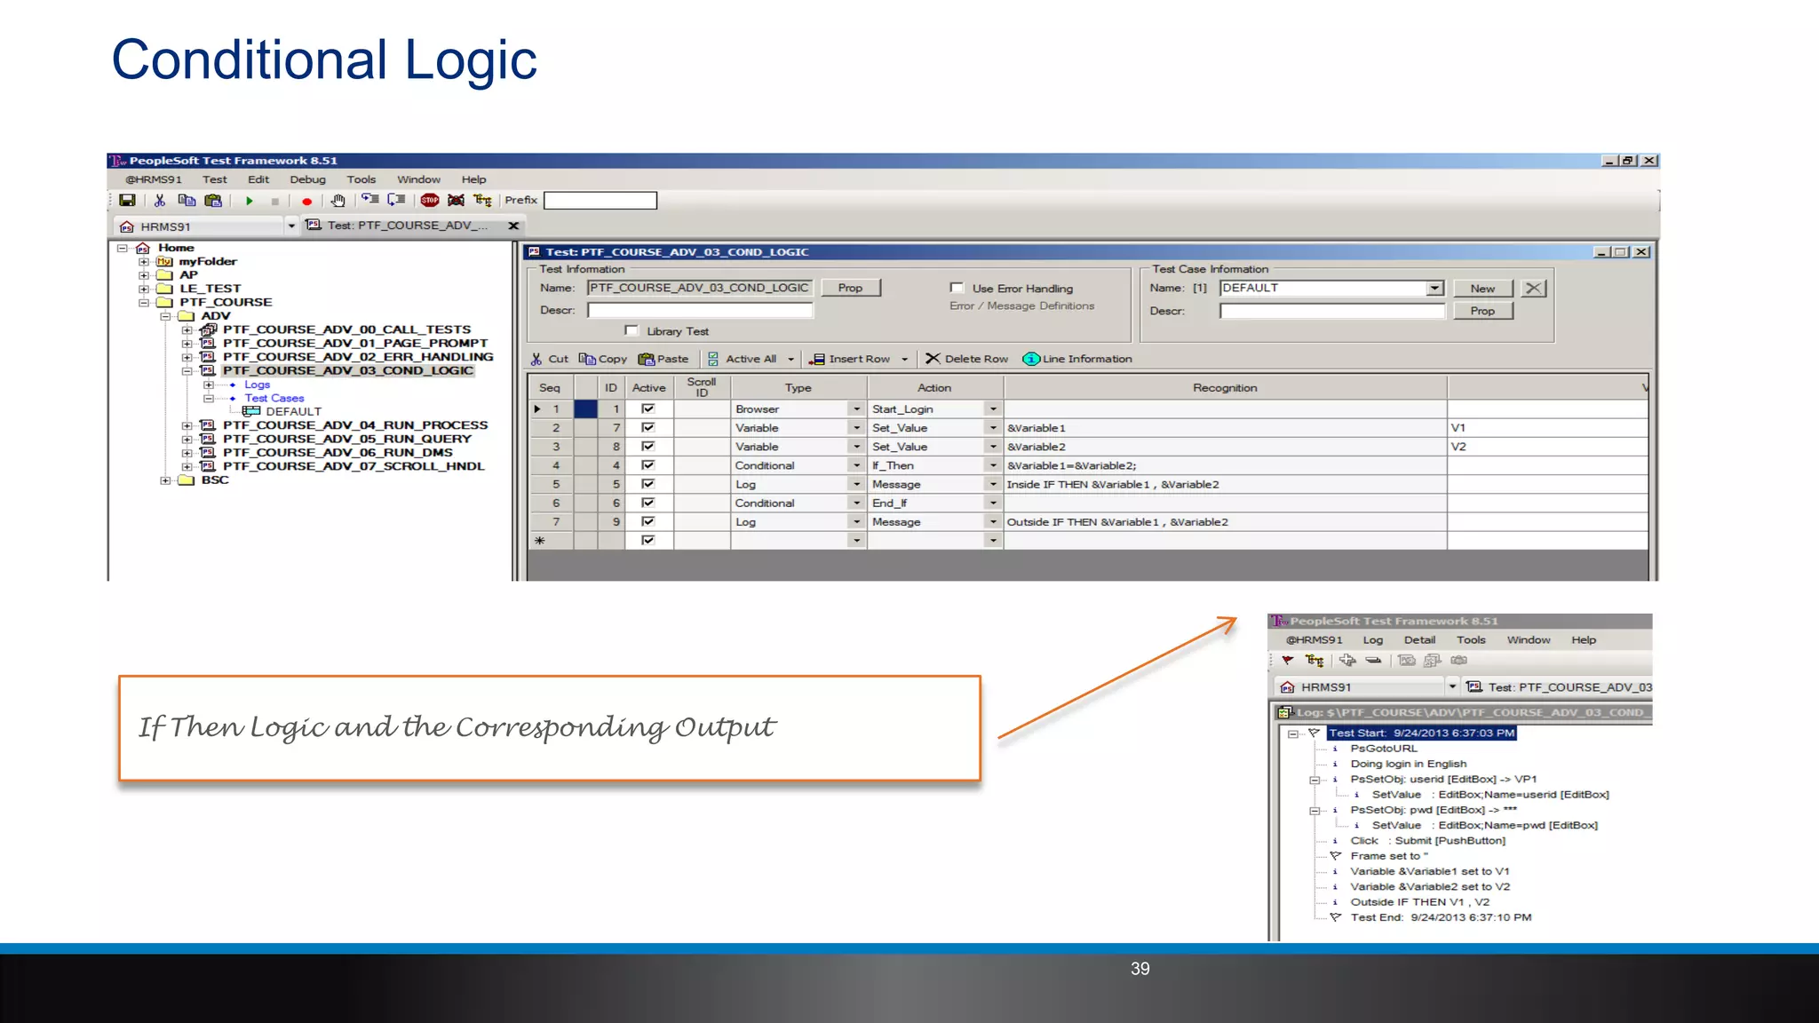The height and width of the screenshot is (1023, 1819).
Task: Click the expand plus icon in log window toolbar
Action: (x=1347, y=660)
